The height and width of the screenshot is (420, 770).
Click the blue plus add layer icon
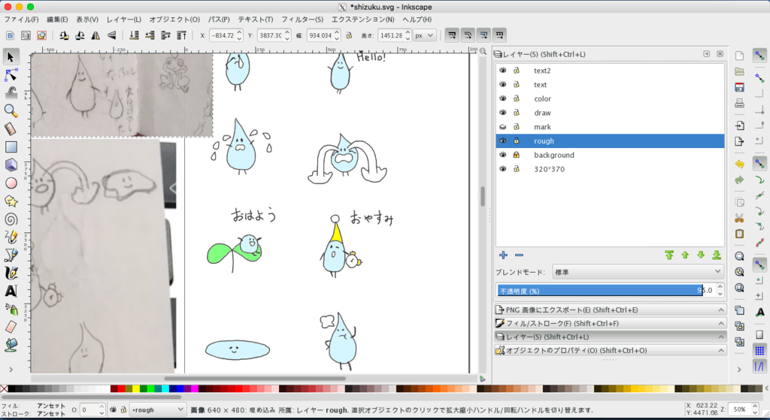click(x=503, y=255)
